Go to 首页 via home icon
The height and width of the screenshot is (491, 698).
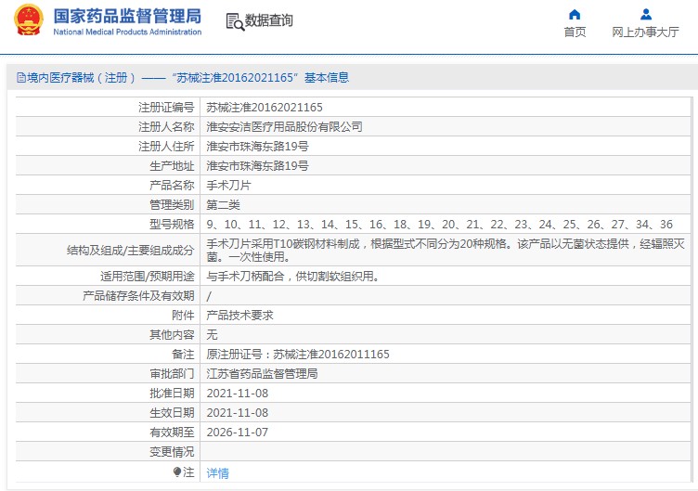pyautogui.click(x=575, y=15)
